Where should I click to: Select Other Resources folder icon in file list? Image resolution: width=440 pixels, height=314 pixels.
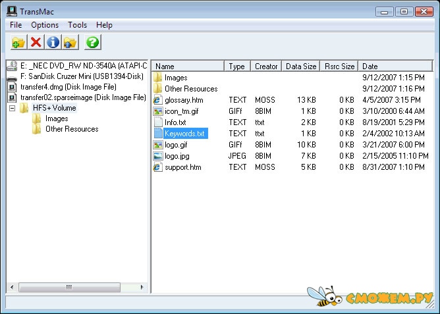157,89
